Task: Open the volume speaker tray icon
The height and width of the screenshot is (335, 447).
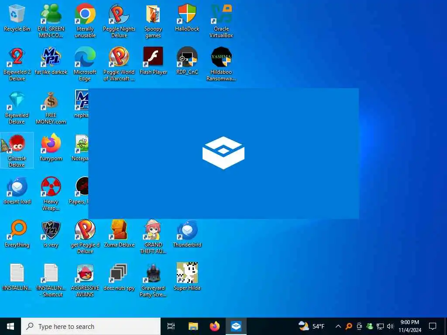Action: [x=390, y=326]
